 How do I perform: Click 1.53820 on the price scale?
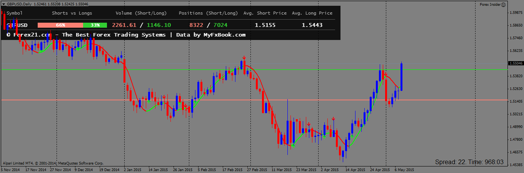[x=516, y=76]
